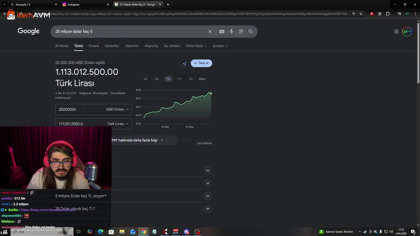Open the Sorumluluk reddi beyanı link

pyautogui.click(x=90, y=95)
